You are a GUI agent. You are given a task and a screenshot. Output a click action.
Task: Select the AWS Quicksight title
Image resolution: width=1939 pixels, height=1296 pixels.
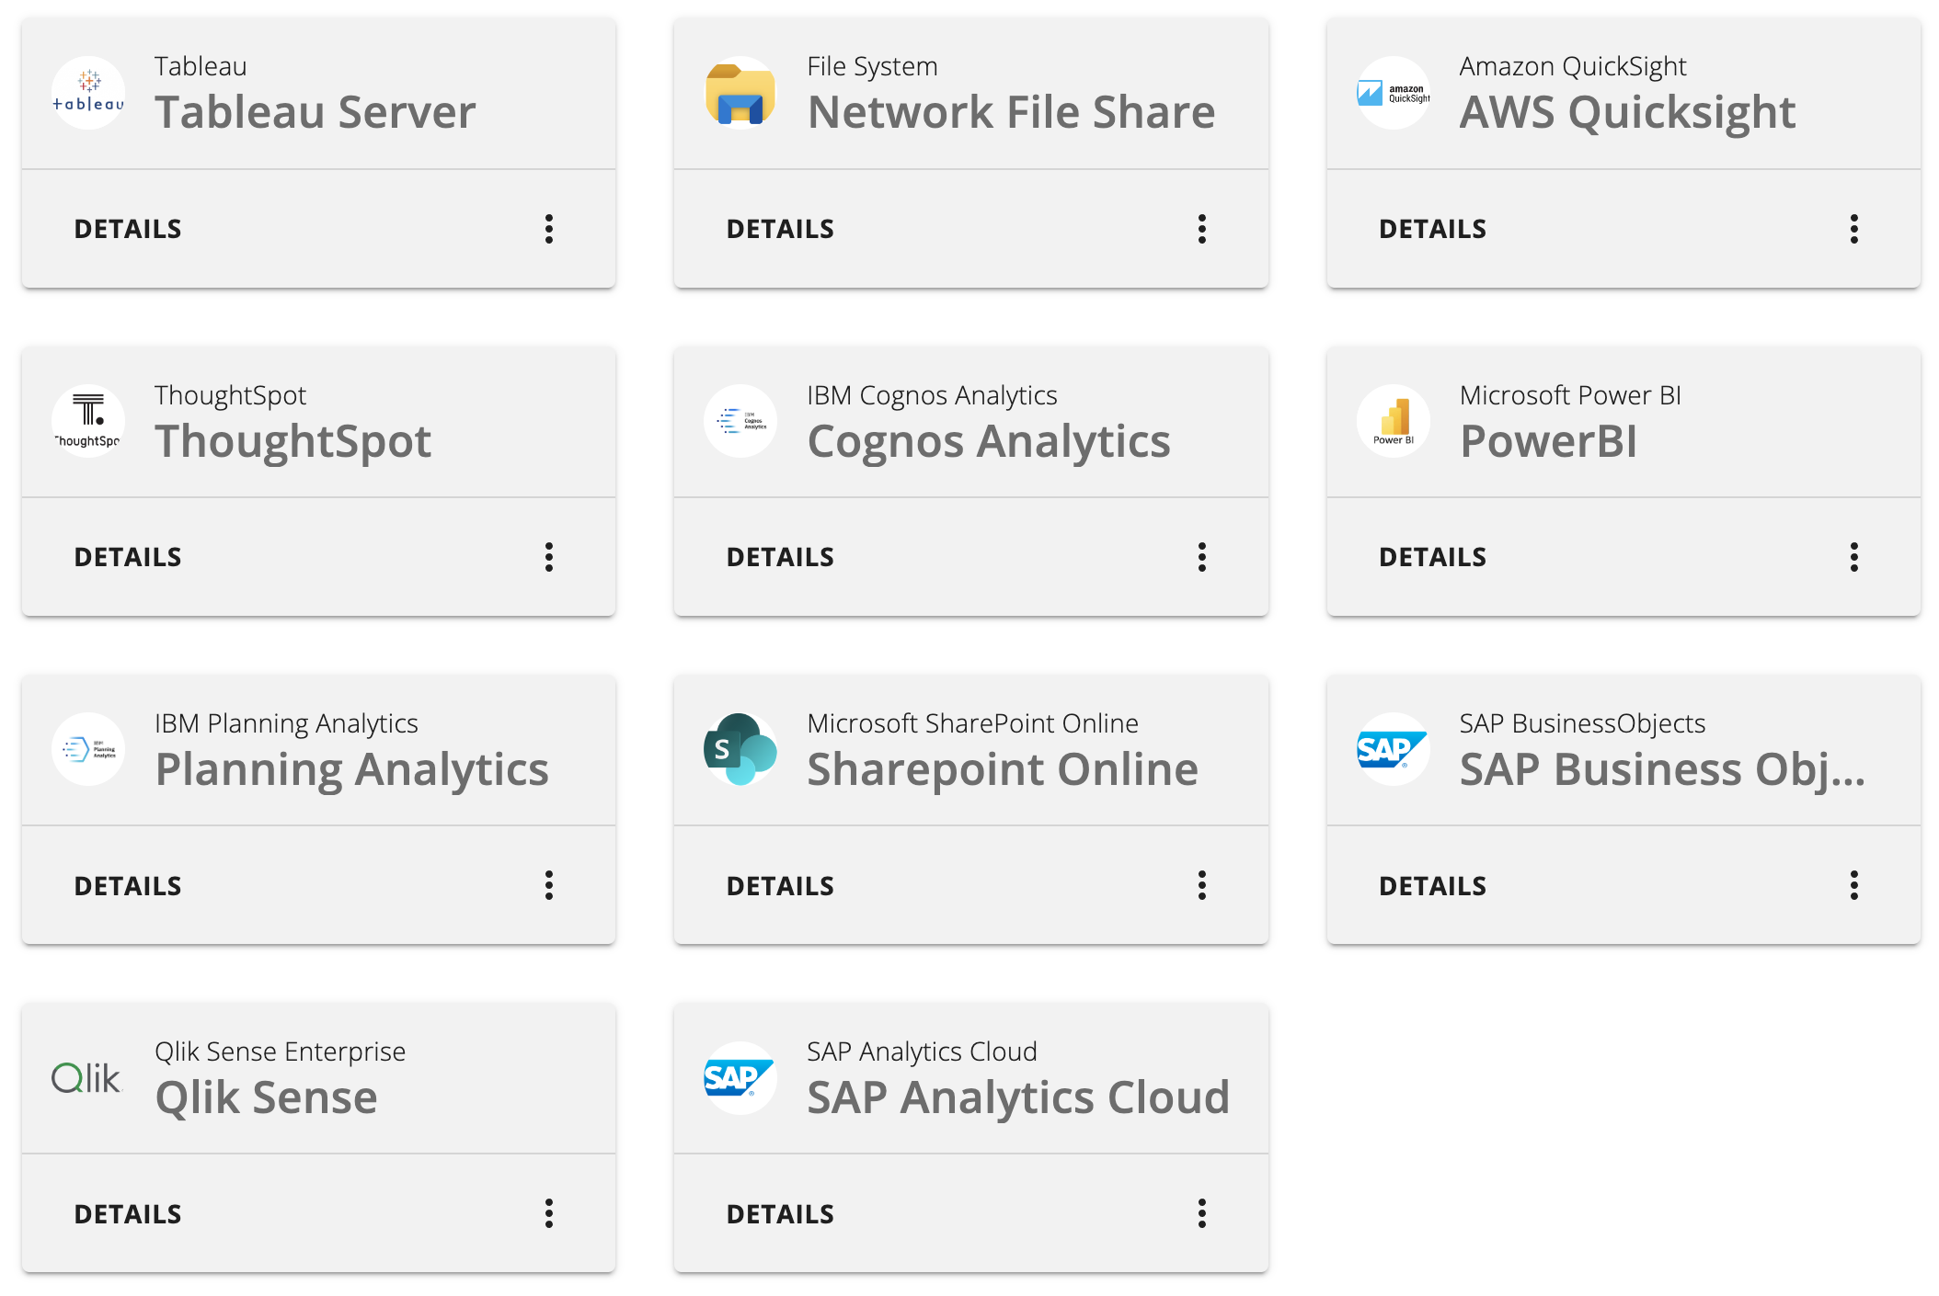pyautogui.click(x=1627, y=113)
